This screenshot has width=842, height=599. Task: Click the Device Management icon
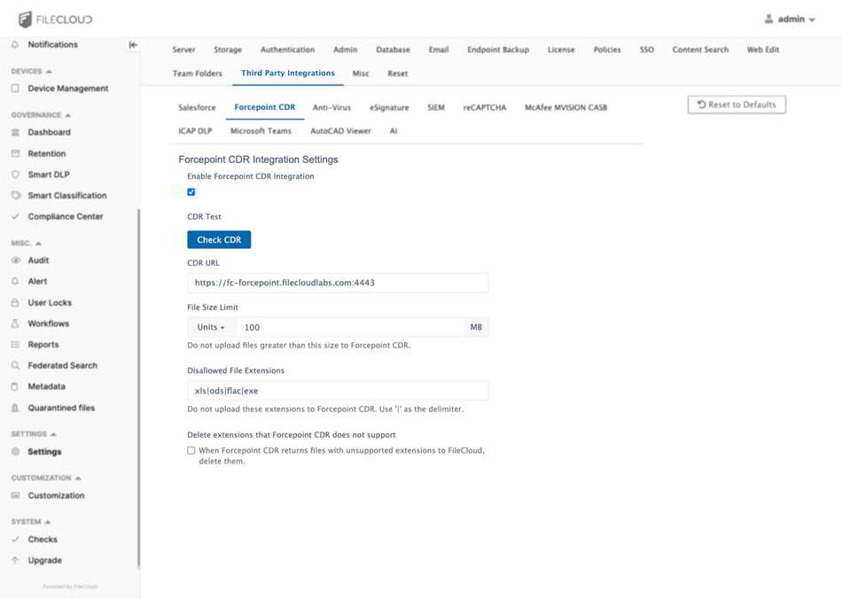15,89
